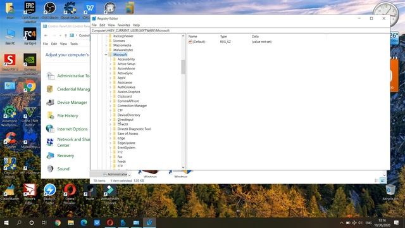Select the Malwarebytes registry key
Screen dimensions: 405x228
123,50
